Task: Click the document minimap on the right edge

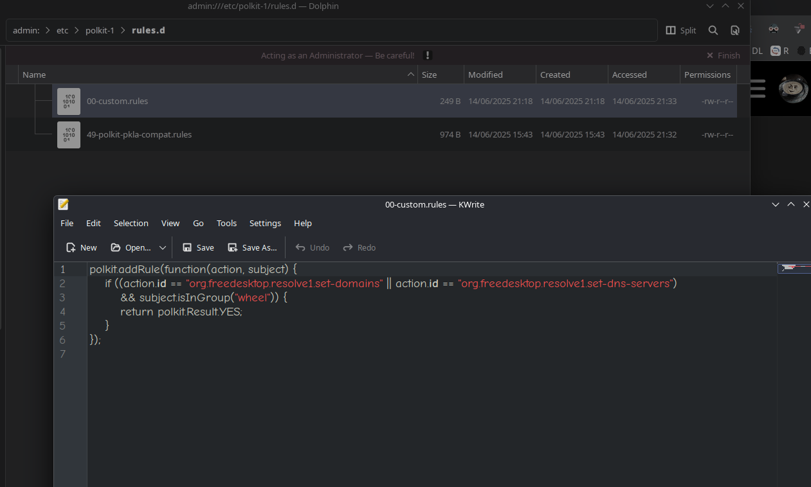Action: (x=794, y=267)
